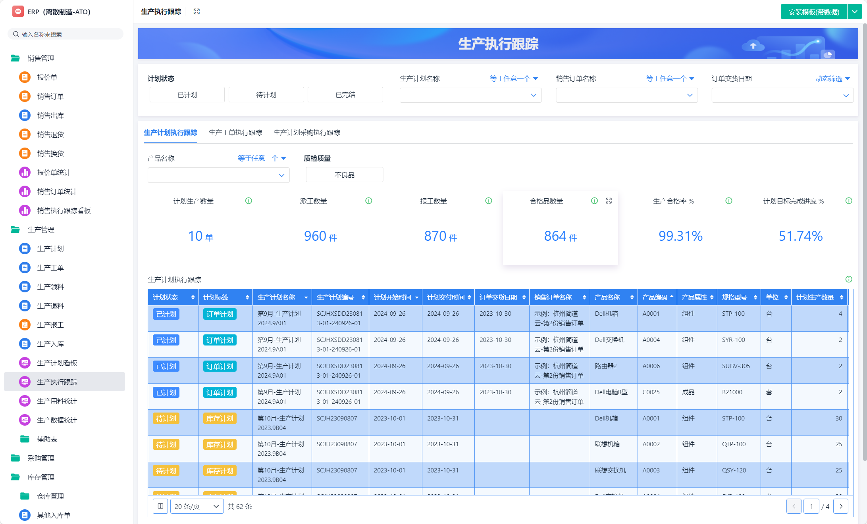Open 报价单统计 chart icon in sidebar
The image size is (867, 524).
tap(25, 173)
